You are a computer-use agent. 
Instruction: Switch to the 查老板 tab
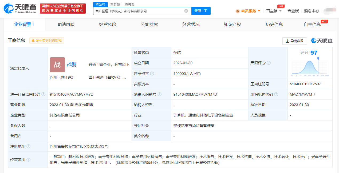point(115,4)
